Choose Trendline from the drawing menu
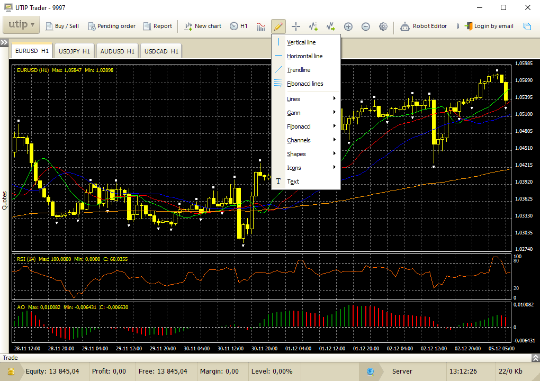The height and width of the screenshot is (381, 540). point(306,70)
